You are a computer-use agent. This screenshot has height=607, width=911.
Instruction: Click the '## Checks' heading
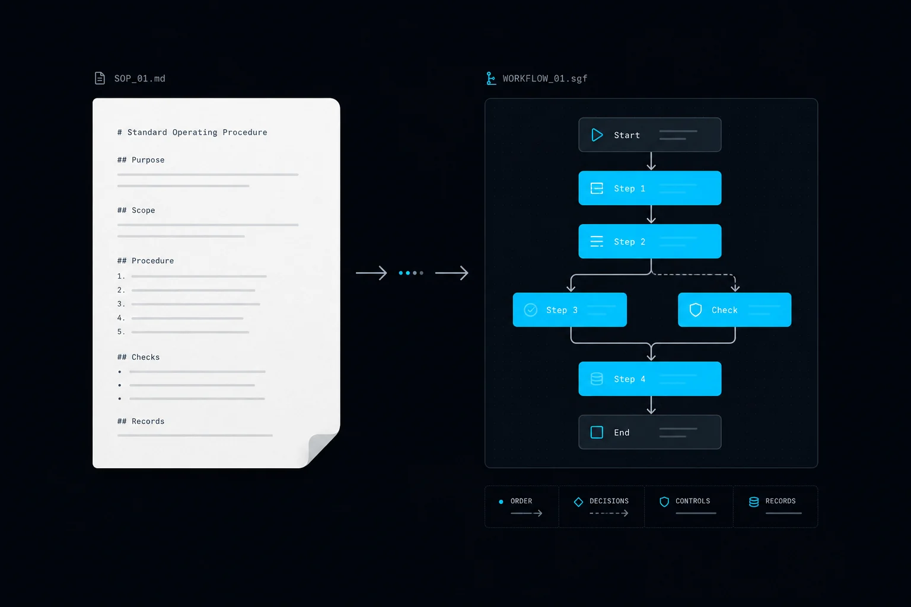139,357
